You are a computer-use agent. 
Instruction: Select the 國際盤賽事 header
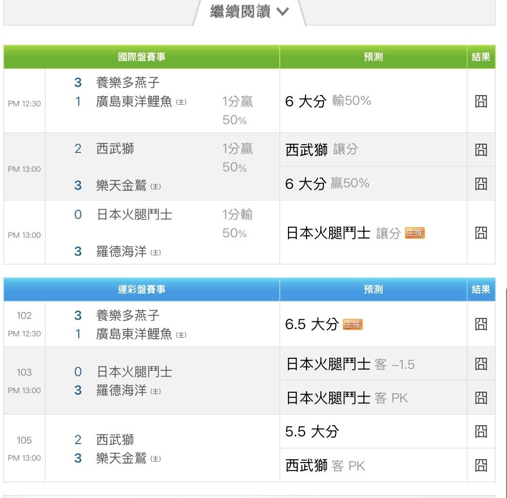(x=141, y=57)
